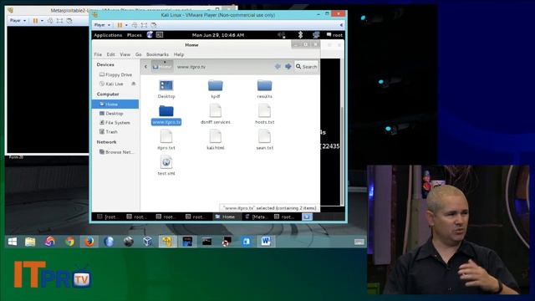This screenshot has width=535, height=301.
Task: Open the root user menu
Action: [x=334, y=35]
